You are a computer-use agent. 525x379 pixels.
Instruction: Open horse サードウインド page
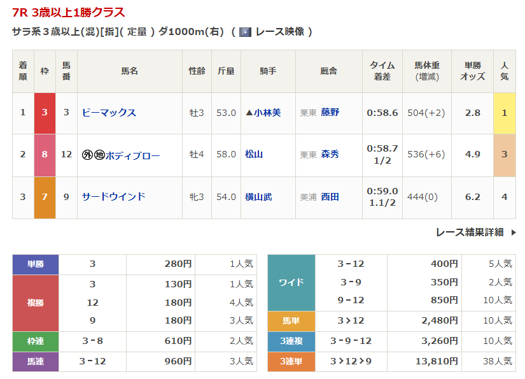114,197
